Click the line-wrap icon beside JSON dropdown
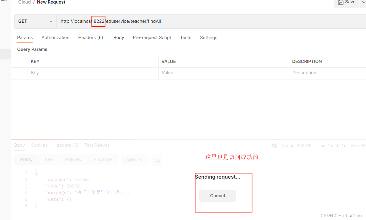This screenshot has height=220, width=366. point(157,160)
